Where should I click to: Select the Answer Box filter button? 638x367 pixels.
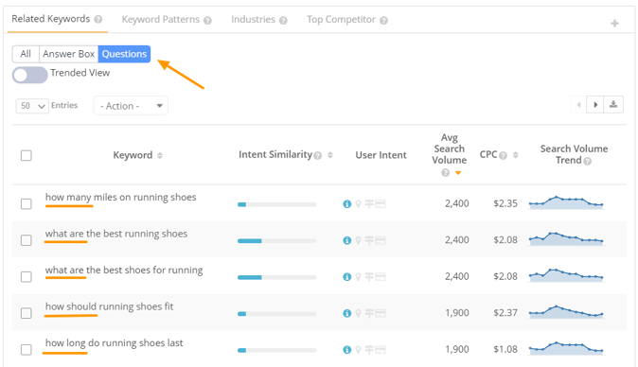pos(69,54)
